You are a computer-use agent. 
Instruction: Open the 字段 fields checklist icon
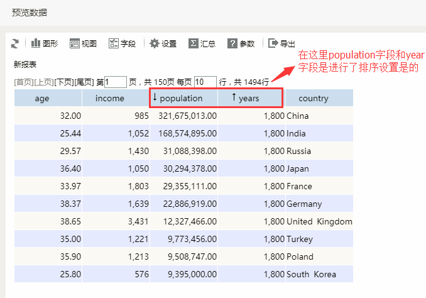pos(114,43)
